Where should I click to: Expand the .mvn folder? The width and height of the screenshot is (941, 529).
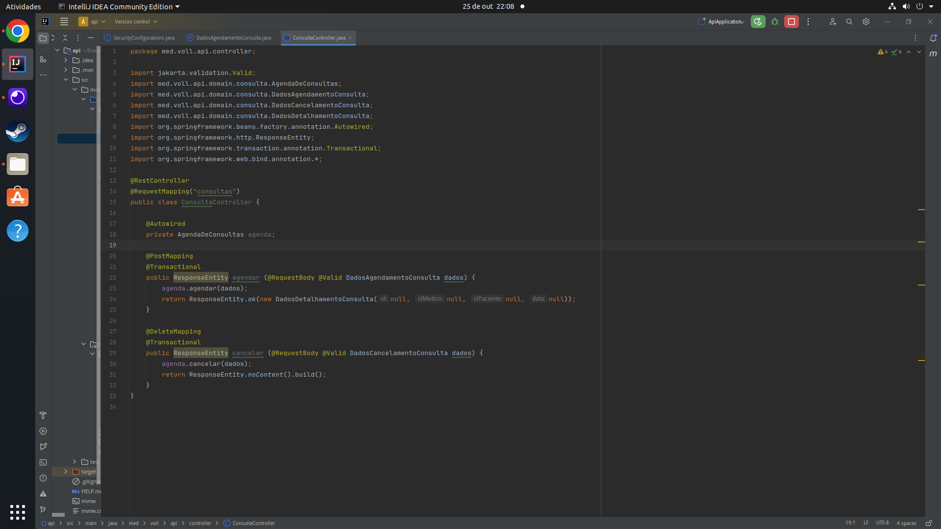coord(66,70)
